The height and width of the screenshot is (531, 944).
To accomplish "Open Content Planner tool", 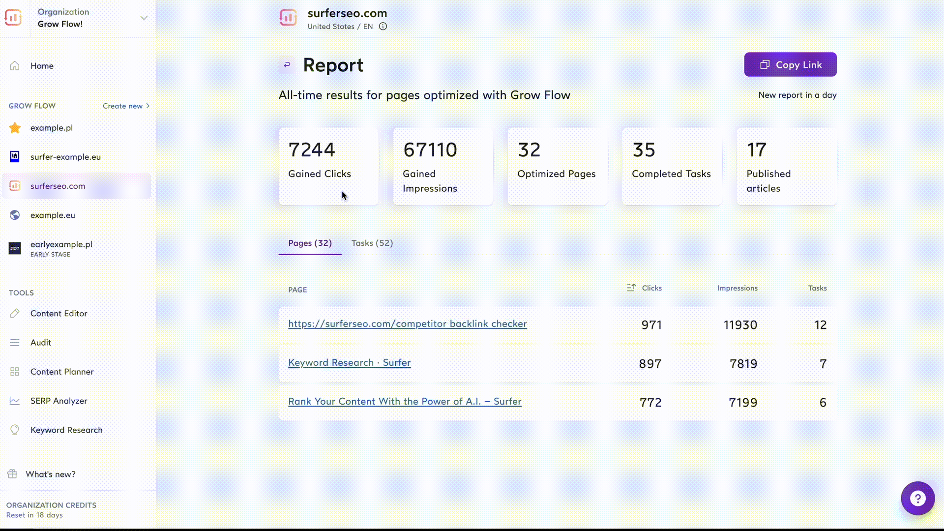I will coord(62,371).
